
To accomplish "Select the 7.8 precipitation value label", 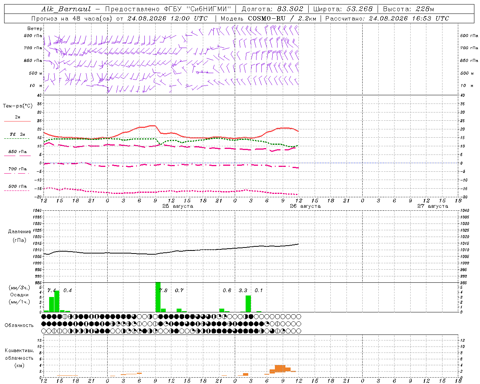I will [x=163, y=290].
